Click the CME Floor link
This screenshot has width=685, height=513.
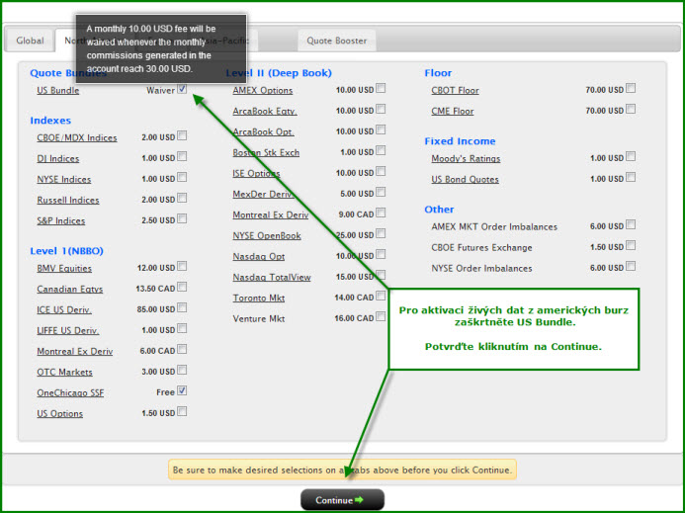click(x=453, y=111)
